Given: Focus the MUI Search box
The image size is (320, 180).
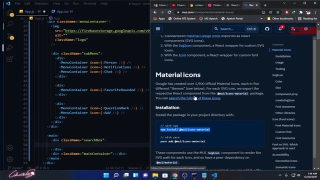Looking at the screenshot, I should tap(235, 29).
